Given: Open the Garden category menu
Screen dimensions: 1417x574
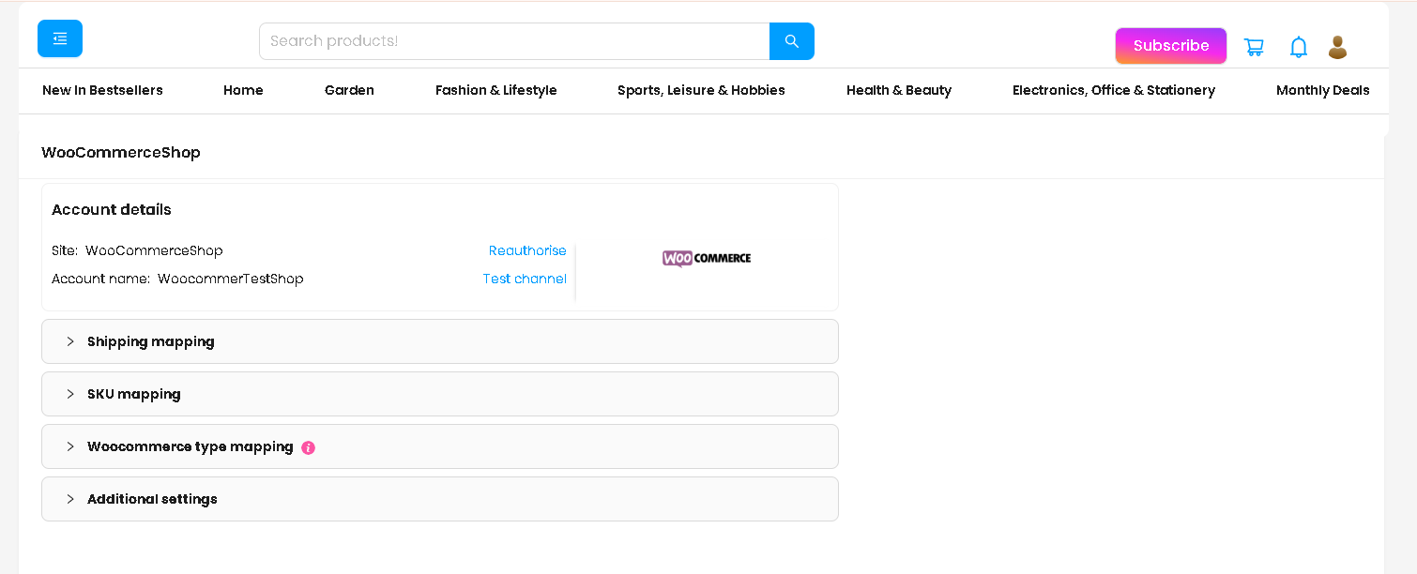Looking at the screenshot, I should point(349,90).
